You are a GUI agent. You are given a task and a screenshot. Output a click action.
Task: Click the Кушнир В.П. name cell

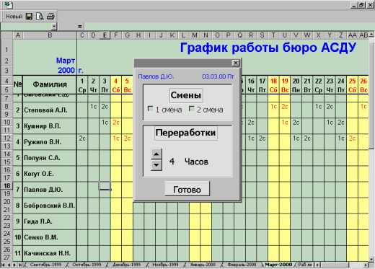point(50,126)
